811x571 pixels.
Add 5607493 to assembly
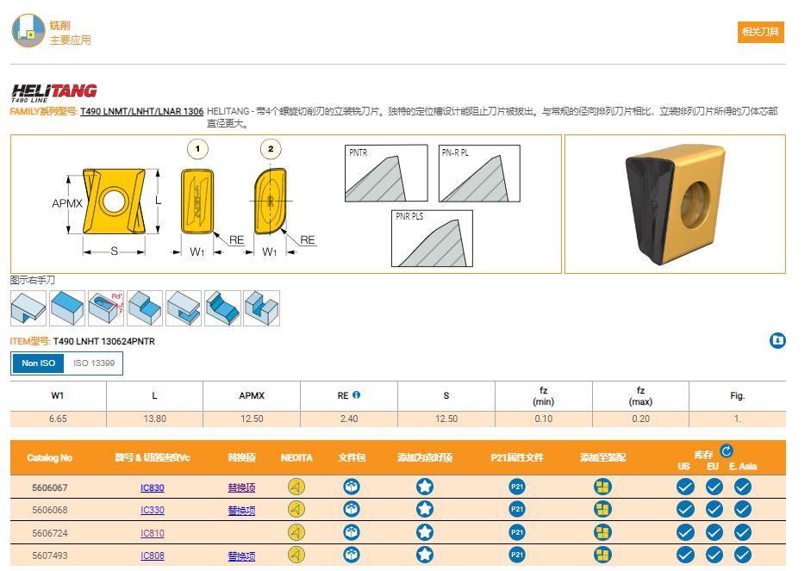point(602,555)
